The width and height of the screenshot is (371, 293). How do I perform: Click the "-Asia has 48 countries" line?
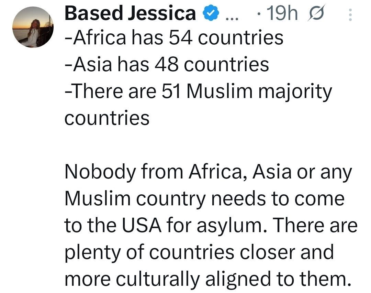tap(167, 64)
